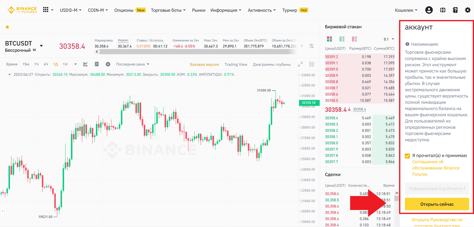Click ask price 30359.2 in order book
The image size is (474, 227).
coord(331,57)
